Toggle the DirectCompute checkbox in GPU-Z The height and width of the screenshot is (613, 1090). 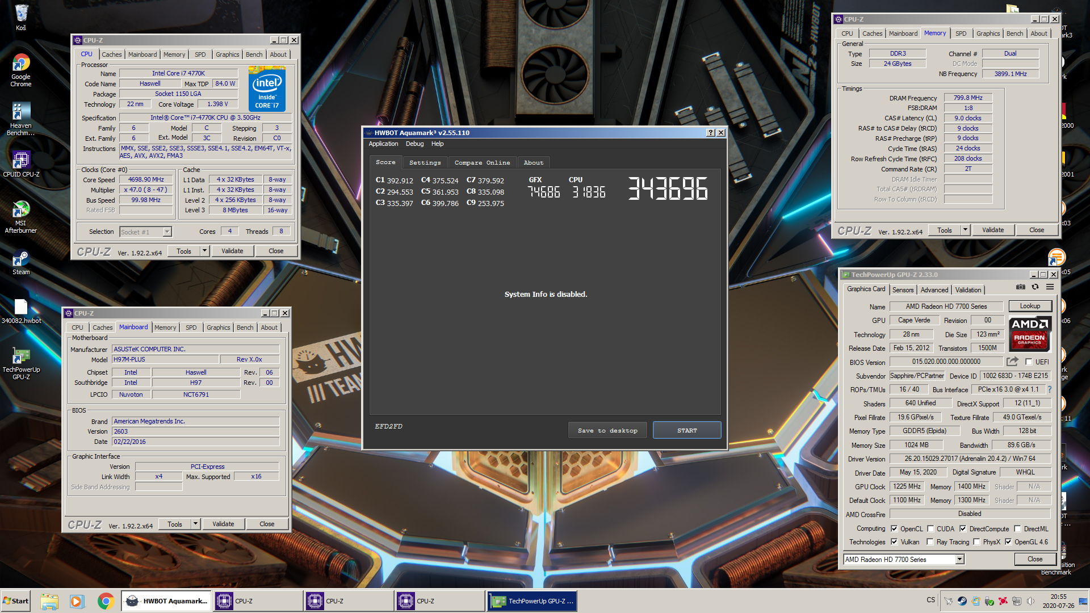[963, 528]
